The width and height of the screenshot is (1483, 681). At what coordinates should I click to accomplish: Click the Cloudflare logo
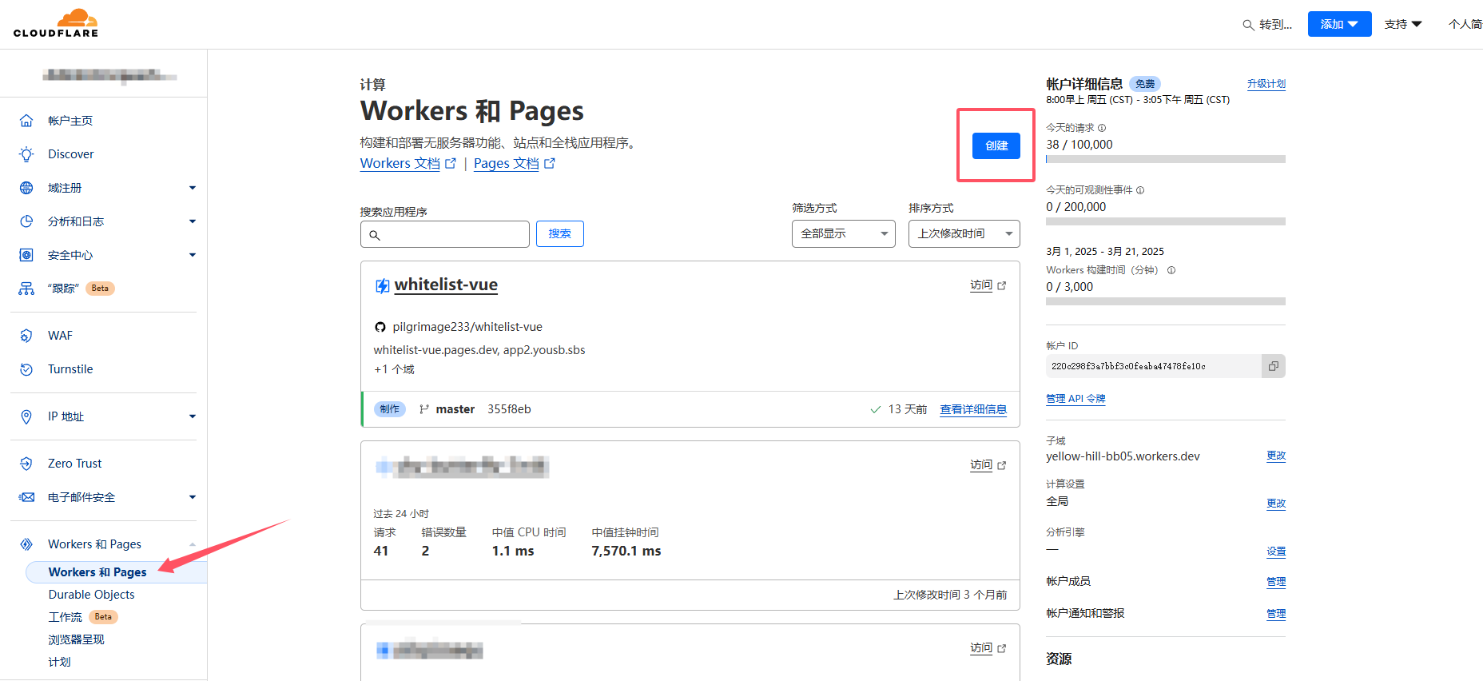click(x=56, y=23)
